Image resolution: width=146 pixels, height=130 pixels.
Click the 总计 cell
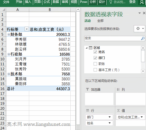[18, 89]
